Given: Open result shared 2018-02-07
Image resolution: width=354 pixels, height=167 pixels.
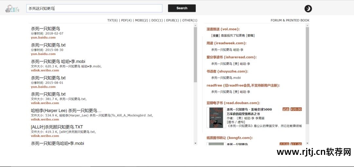Looking at the screenshot, I should [x=45, y=29].
